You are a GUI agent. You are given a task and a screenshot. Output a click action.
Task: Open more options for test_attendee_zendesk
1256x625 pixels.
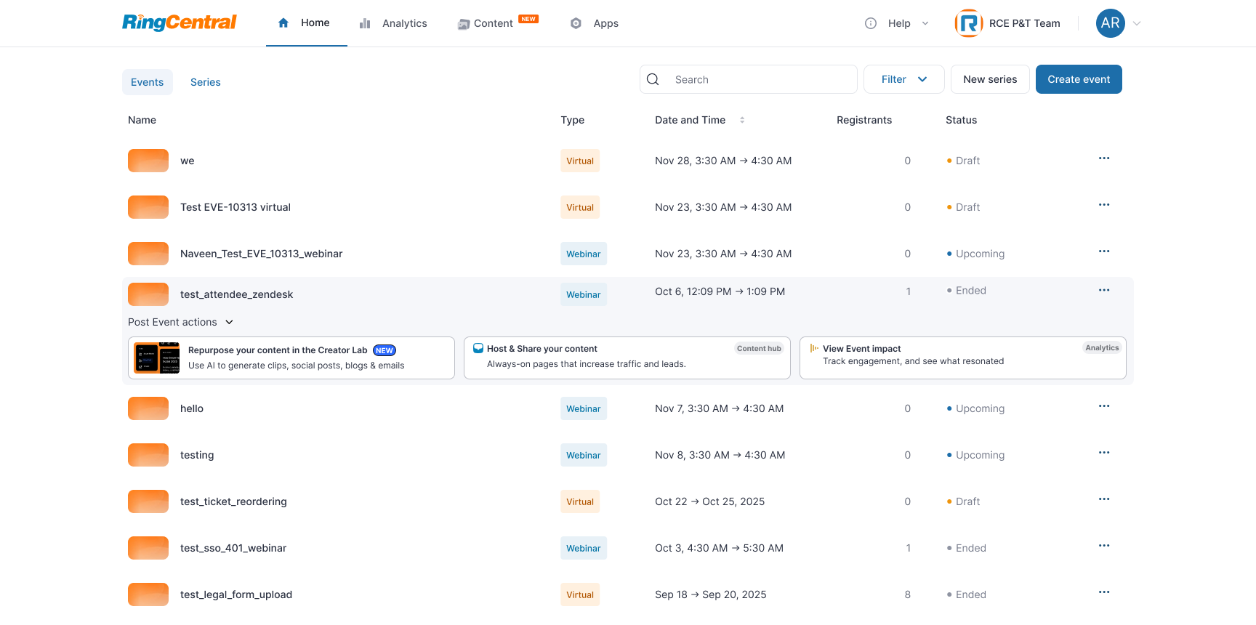[x=1104, y=290]
